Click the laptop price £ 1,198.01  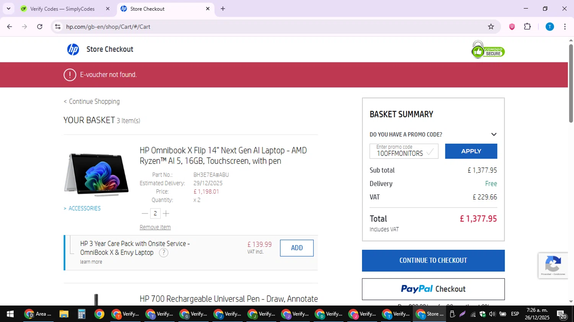click(206, 192)
